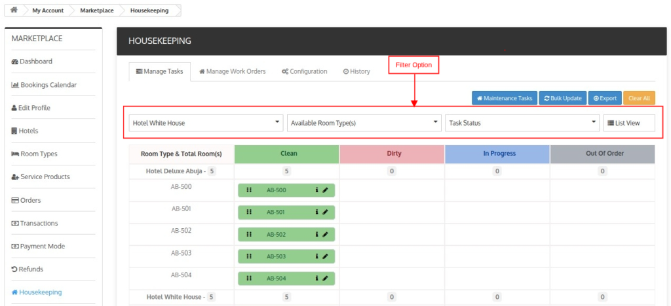Switch to Manage Work Orders tab

pos(233,72)
